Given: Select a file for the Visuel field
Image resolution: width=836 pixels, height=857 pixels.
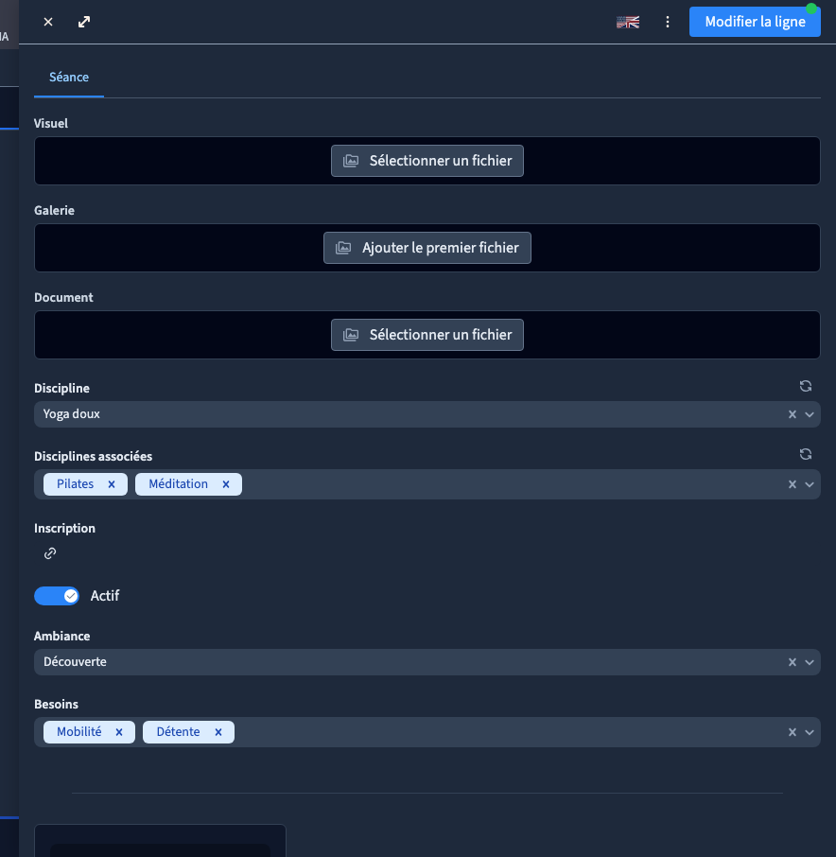Looking at the screenshot, I should pos(427,161).
